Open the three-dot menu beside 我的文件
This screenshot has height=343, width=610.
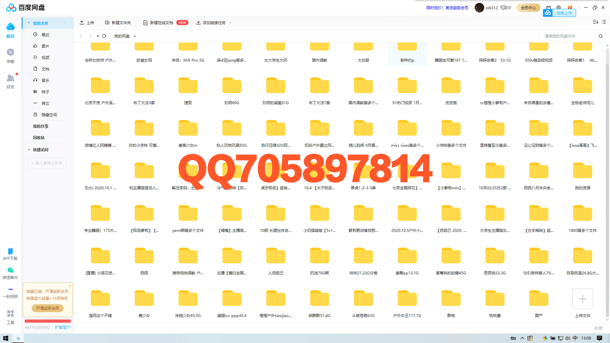tap(64, 23)
